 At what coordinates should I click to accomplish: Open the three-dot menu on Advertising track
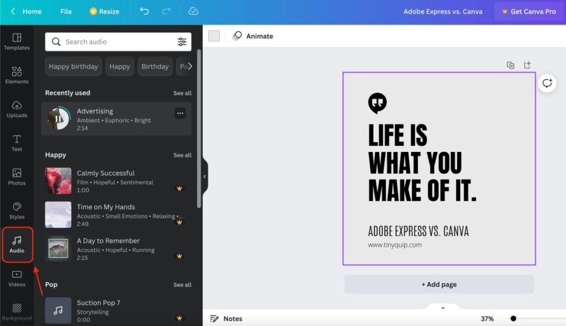click(x=180, y=113)
